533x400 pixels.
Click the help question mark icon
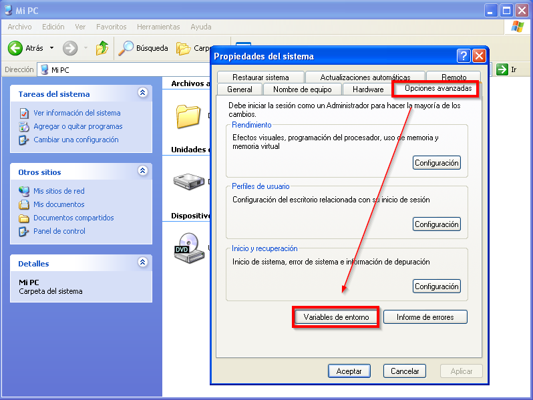click(464, 56)
